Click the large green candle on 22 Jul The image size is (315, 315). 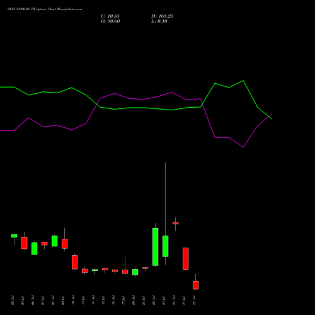[156, 247]
